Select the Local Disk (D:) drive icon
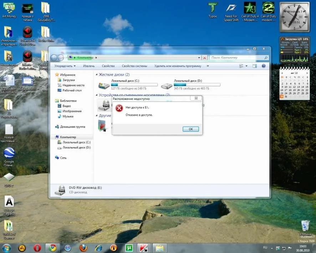316x253 pixels. (167, 86)
